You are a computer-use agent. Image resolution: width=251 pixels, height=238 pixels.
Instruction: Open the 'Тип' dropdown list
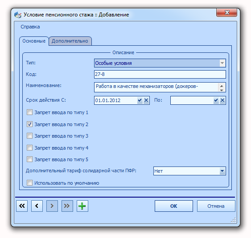[x=222, y=63]
